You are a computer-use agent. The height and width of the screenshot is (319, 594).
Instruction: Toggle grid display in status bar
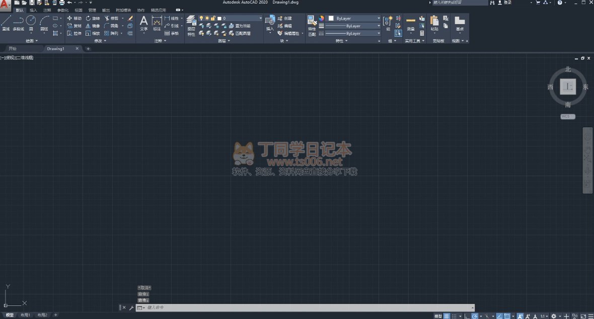click(447, 316)
